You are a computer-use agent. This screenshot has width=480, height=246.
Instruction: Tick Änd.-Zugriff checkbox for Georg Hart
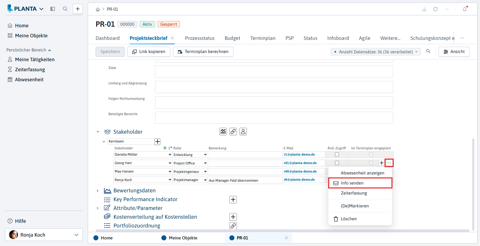pyautogui.click(x=337, y=163)
